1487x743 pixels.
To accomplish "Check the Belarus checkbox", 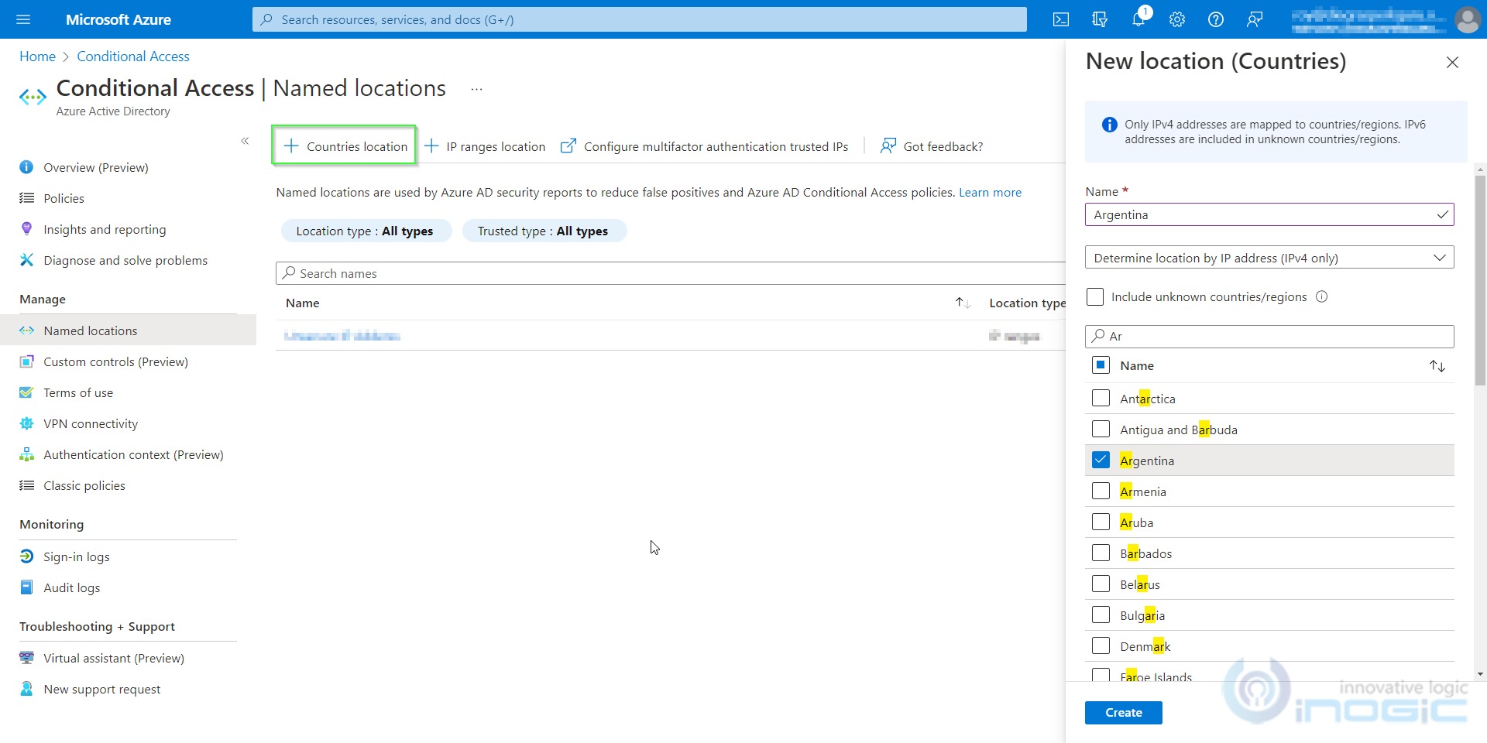I will point(1101,584).
